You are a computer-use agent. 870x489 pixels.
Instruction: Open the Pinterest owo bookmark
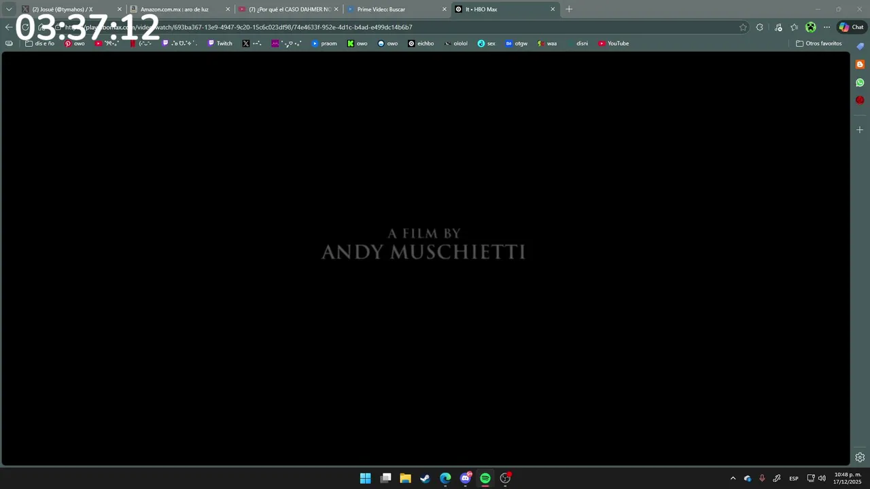pyautogui.click(x=75, y=43)
